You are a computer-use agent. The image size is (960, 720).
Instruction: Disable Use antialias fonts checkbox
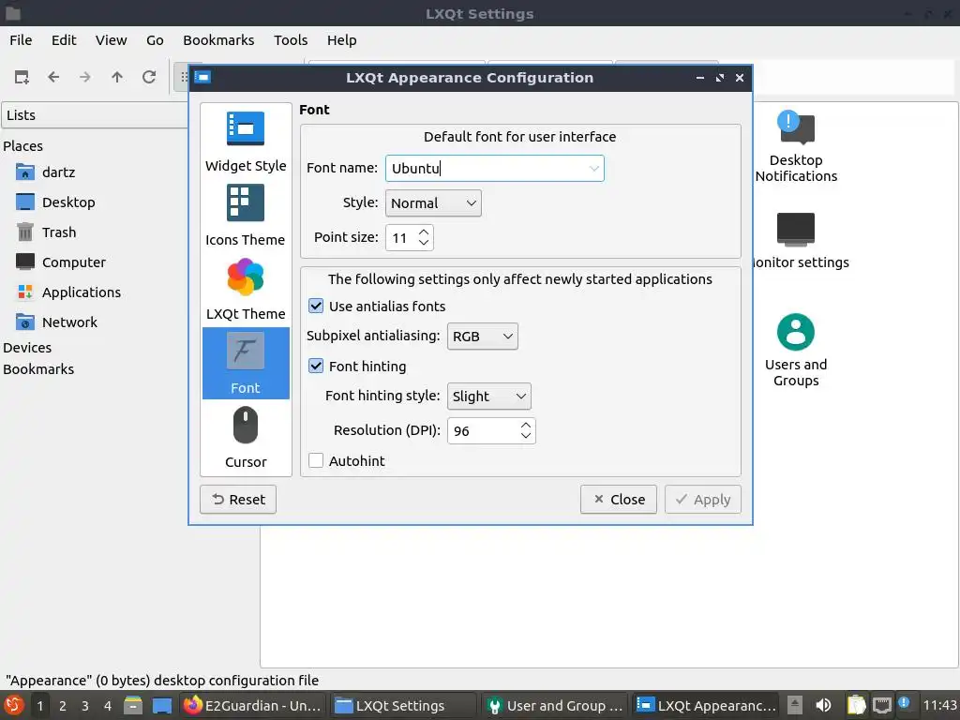click(x=316, y=307)
